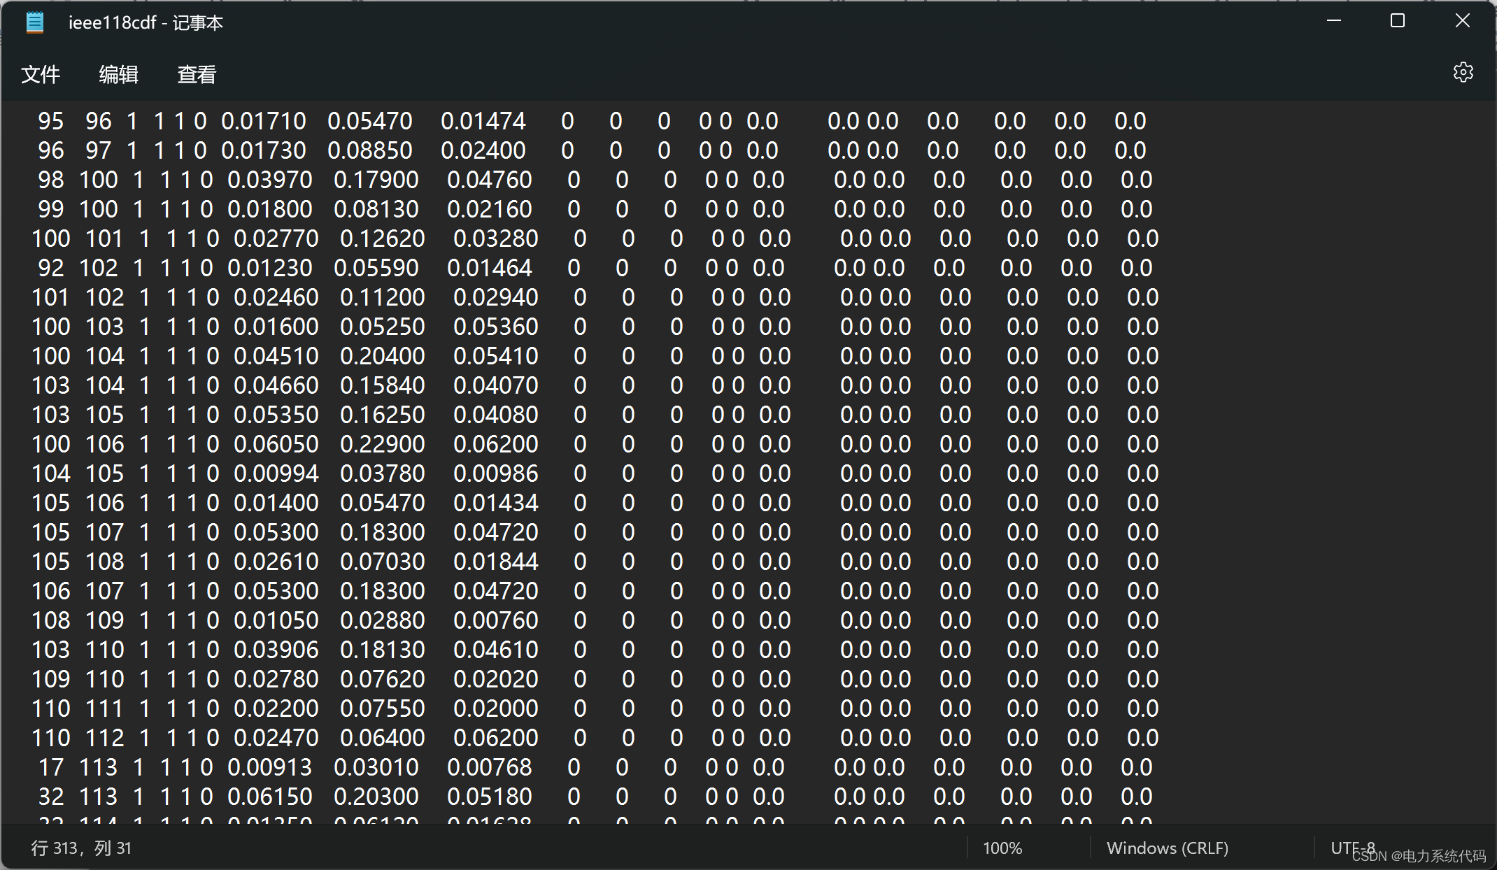Image resolution: width=1497 pixels, height=870 pixels.
Task: Maximize the Notepad window
Action: [1397, 21]
